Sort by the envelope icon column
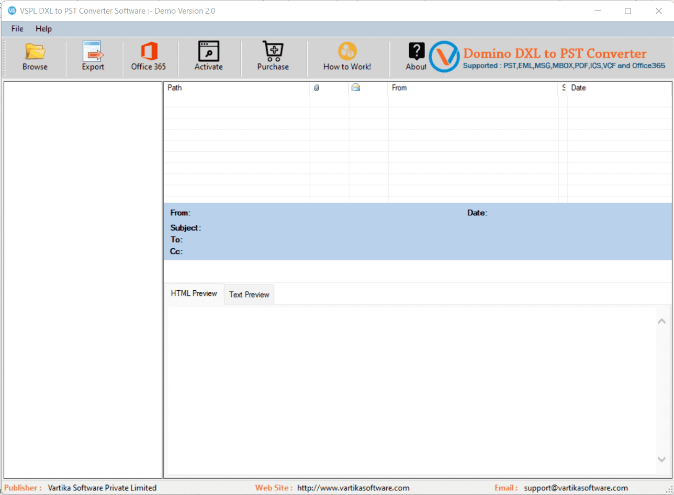Image resolution: width=674 pixels, height=495 pixels. [x=356, y=87]
